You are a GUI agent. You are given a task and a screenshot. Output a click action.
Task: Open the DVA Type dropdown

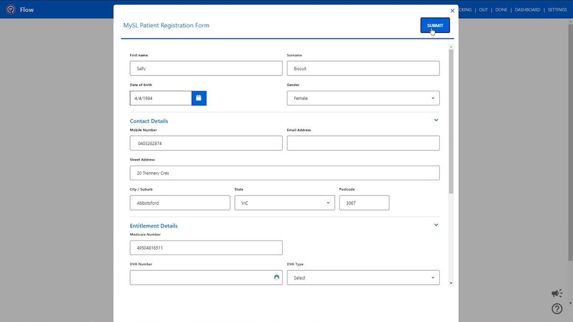(363, 278)
